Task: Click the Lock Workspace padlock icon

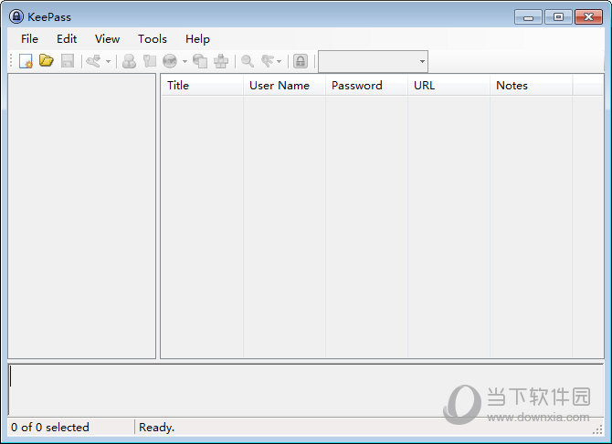Action: coord(301,61)
